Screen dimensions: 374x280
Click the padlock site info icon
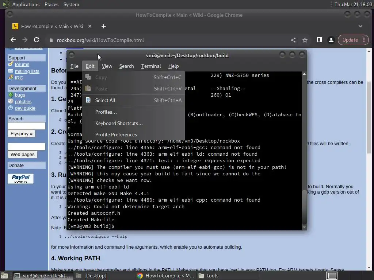pyautogui.click(x=51, y=40)
